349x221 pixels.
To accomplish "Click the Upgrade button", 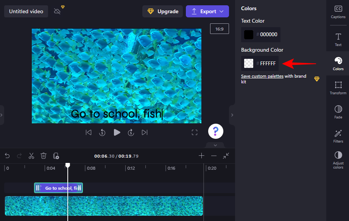I will click(162, 11).
